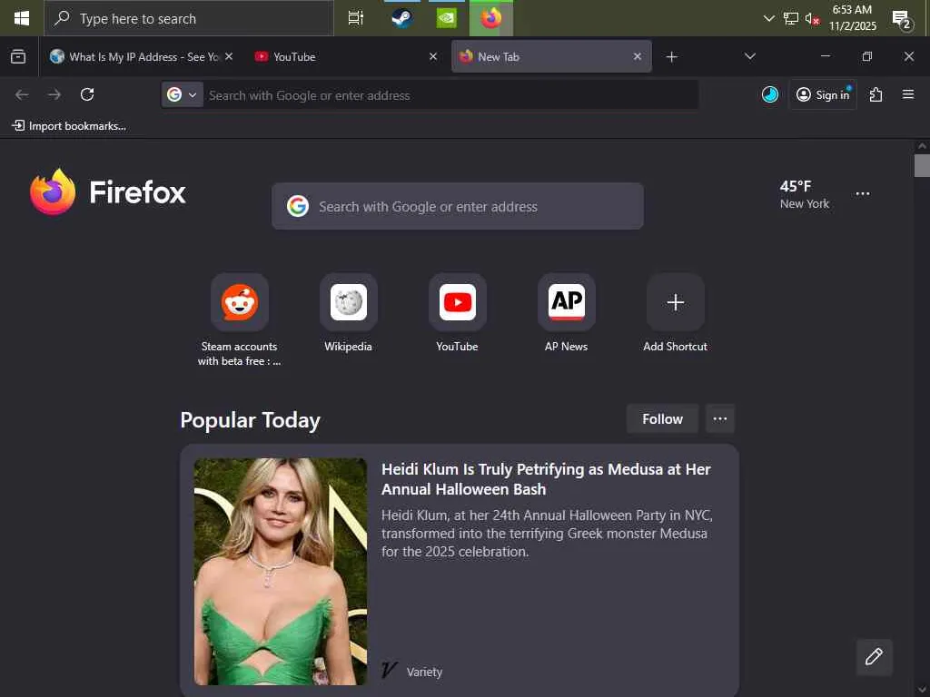Open the Windows Start menu
The height and width of the screenshot is (697, 930).
pyautogui.click(x=22, y=18)
